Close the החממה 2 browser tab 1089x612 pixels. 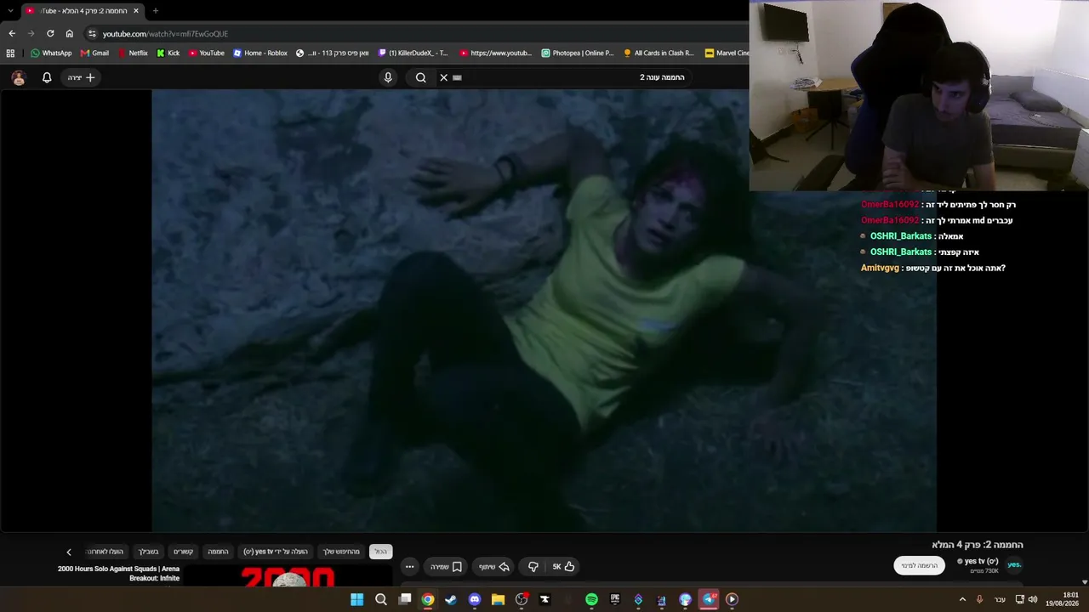coord(135,10)
